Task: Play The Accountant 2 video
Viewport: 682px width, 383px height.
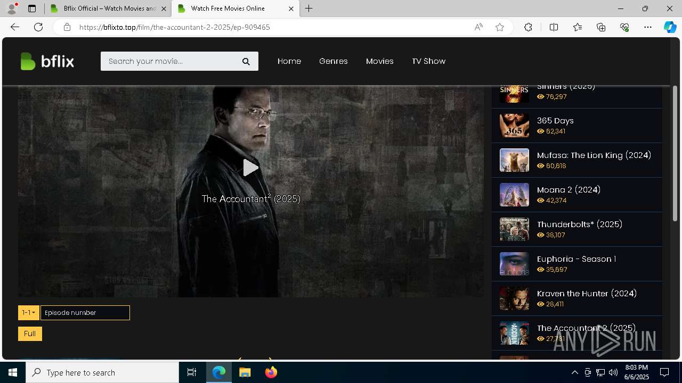Action: (250, 168)
